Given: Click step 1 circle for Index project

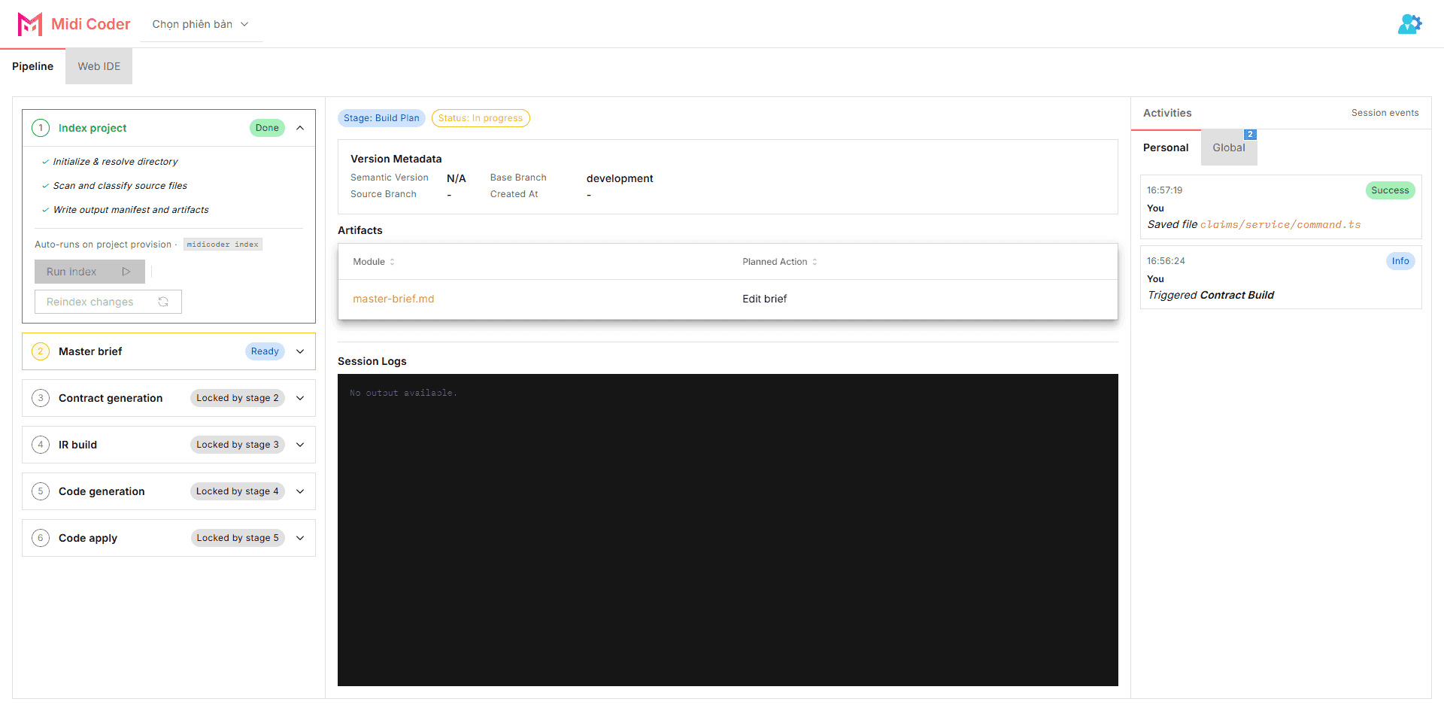Looking at the screenshot, I should click(41, 128).
